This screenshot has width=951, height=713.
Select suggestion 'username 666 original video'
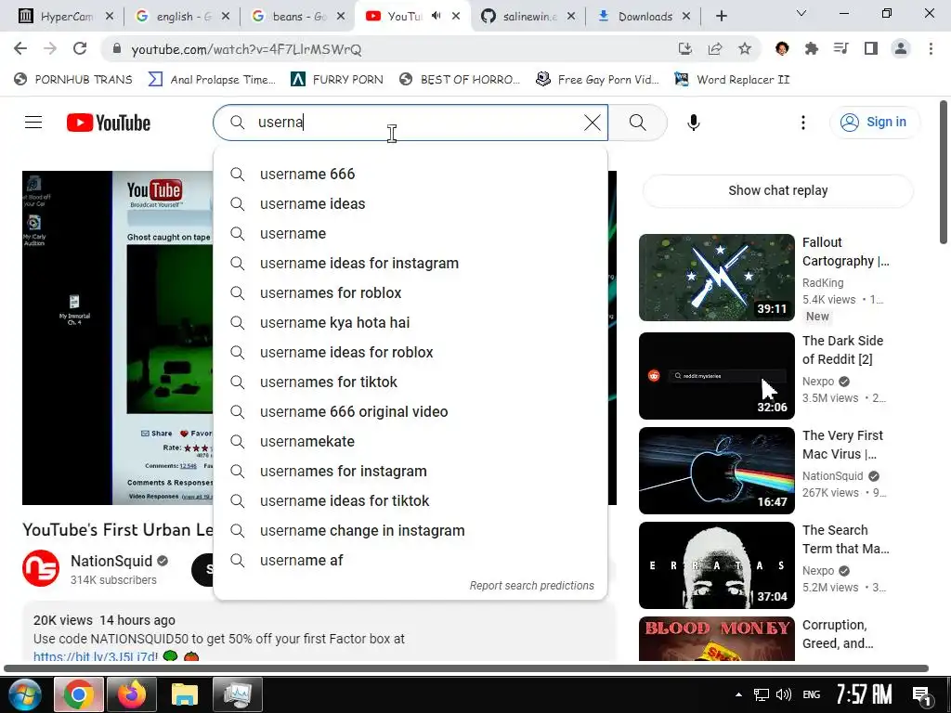tap(410, 411)
